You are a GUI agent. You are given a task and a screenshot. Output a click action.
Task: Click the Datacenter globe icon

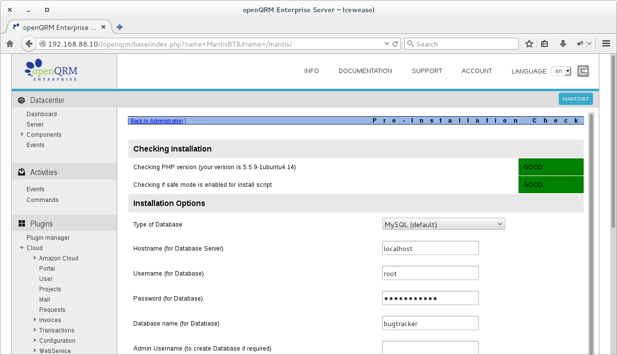click(22, 100)
